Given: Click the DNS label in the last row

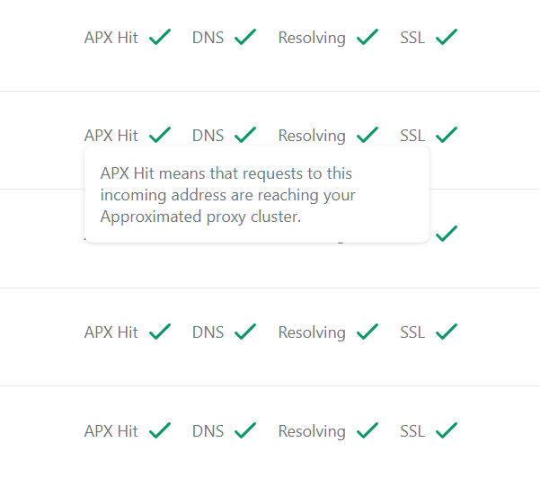Looking at the screenshot, I should click(x=208, y=431).
